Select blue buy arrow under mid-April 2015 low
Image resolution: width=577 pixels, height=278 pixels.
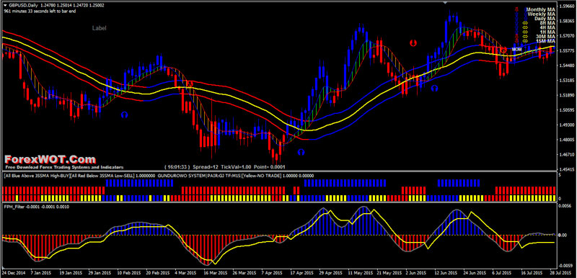pyautogui.click(x=301, y=152)
